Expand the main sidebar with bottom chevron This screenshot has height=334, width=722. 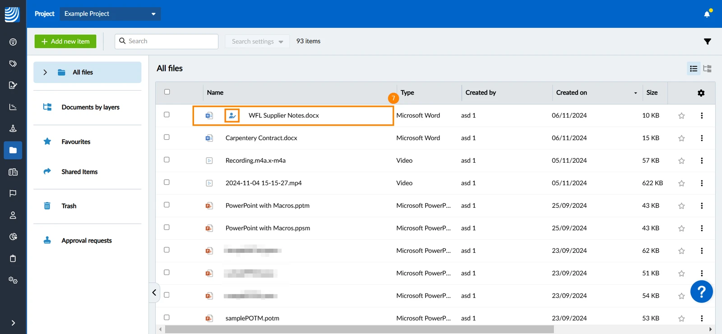coord(13,323)
